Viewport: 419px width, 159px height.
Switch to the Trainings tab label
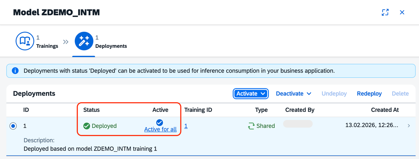[x=47, y=46]
